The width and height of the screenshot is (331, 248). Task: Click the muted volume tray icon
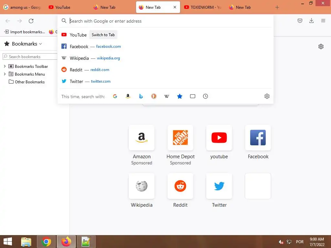click(281, 242)
